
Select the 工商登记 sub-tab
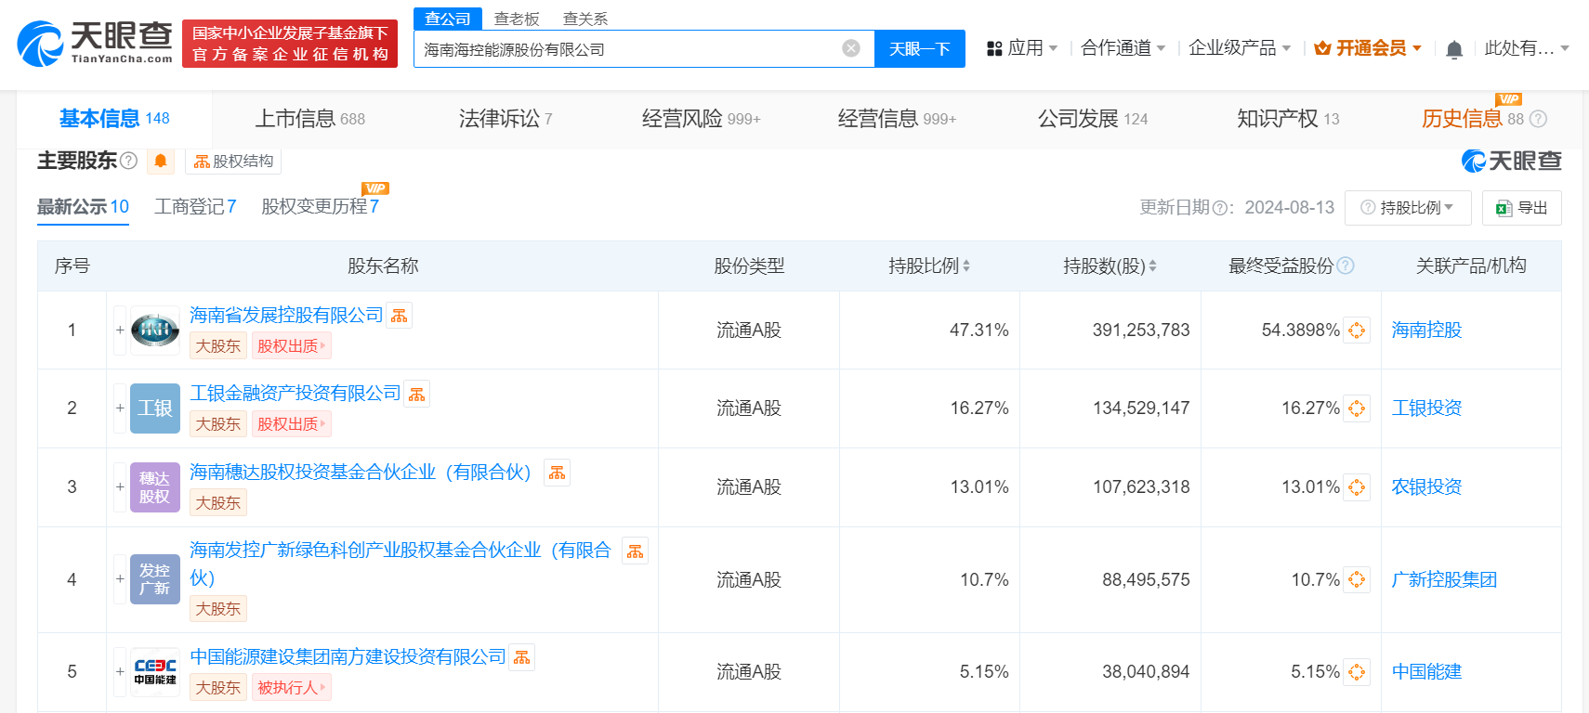point(195,207)
